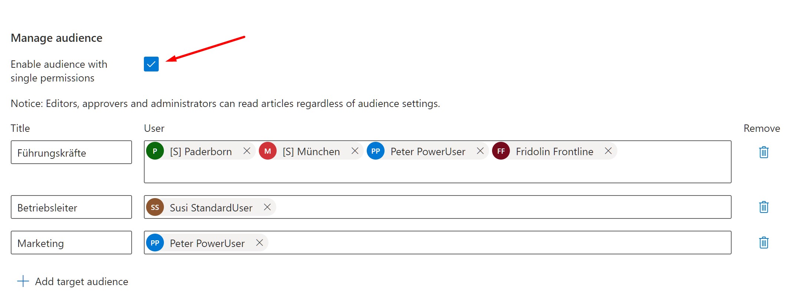Click the Fridolin Frontline FF avatar
808x294 pixels.
[501, 151]
